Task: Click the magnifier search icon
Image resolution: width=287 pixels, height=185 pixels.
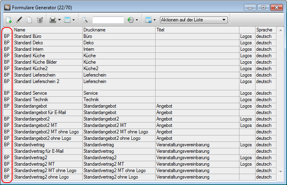Action: pos(85,20)
